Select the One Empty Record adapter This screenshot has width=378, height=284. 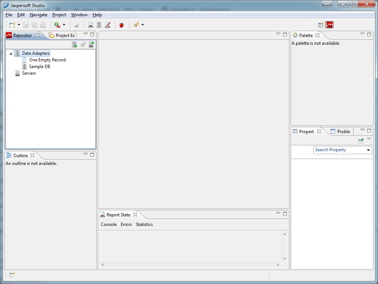coord(47,60)
